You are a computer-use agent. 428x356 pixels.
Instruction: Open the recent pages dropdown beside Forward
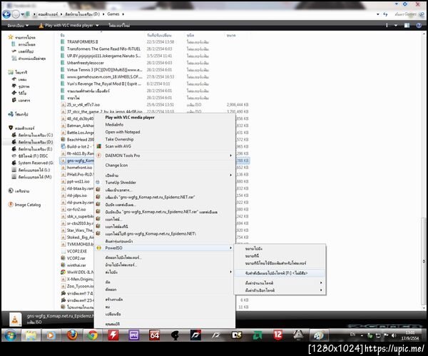coord(23,14)
